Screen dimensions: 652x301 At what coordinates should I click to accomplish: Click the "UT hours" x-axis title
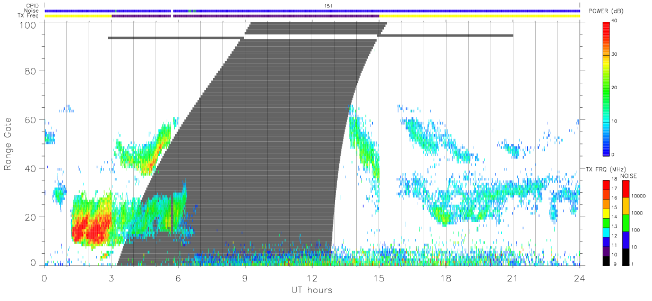coord(311,290)
